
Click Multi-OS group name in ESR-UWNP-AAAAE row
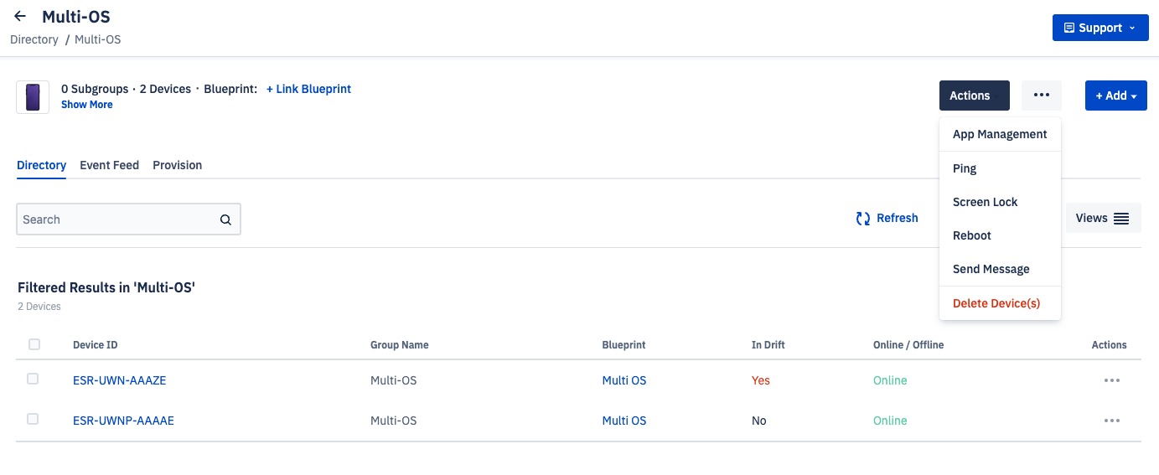click(x=394, y=421)
